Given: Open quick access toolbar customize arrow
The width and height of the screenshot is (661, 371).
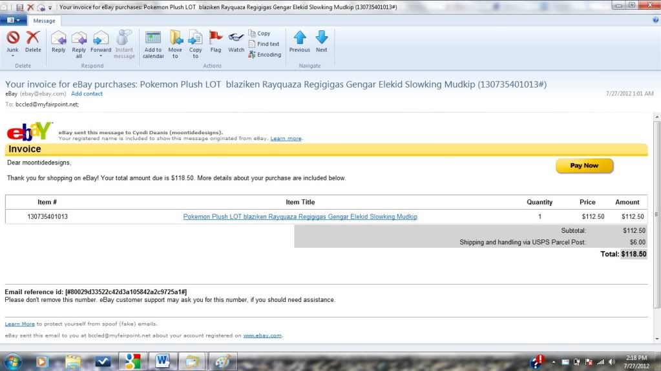Looking at the screenshot, I should tap(50, 8).
